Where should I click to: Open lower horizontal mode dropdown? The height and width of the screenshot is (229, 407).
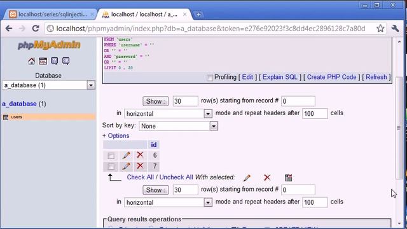click(168, 202)
